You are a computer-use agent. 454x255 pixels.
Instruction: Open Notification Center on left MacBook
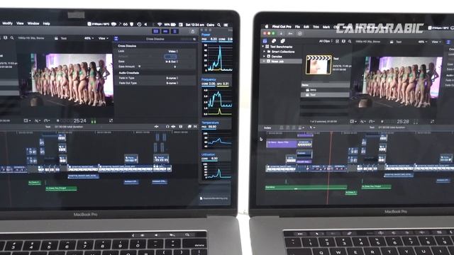[226, 25]
